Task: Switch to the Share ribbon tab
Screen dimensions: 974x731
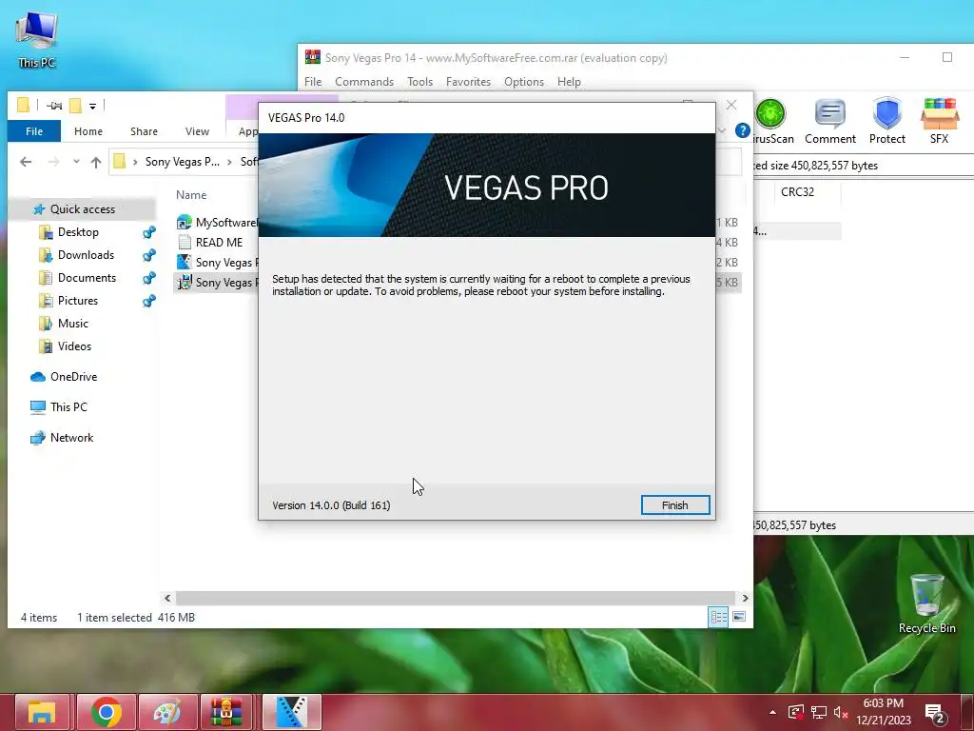Action: (145, 131)
